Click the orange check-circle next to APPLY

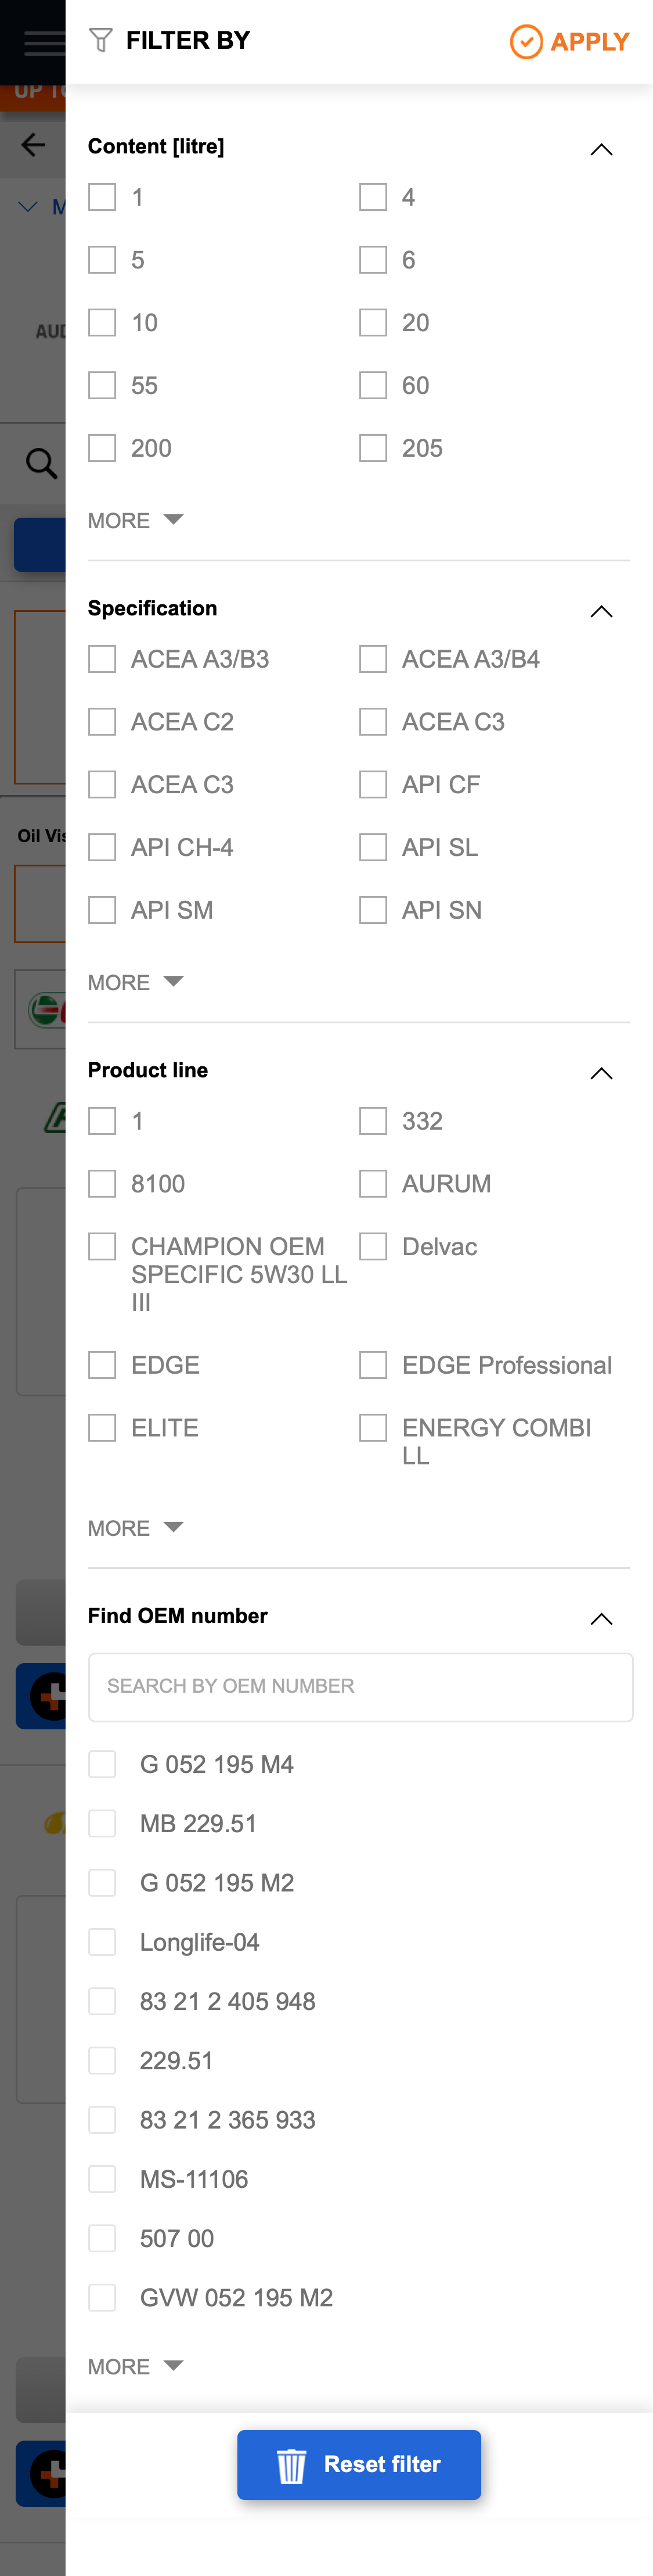click(x=526, y=42)
